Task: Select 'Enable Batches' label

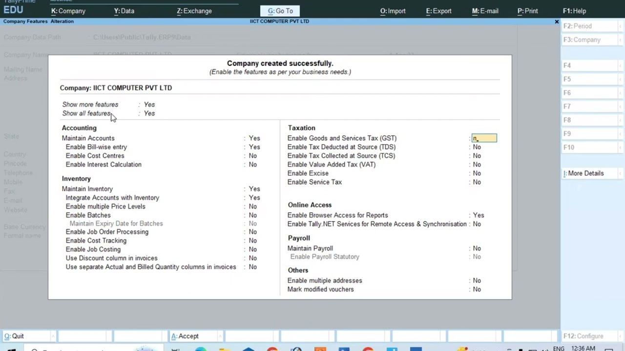Action: tap(88, 215)
